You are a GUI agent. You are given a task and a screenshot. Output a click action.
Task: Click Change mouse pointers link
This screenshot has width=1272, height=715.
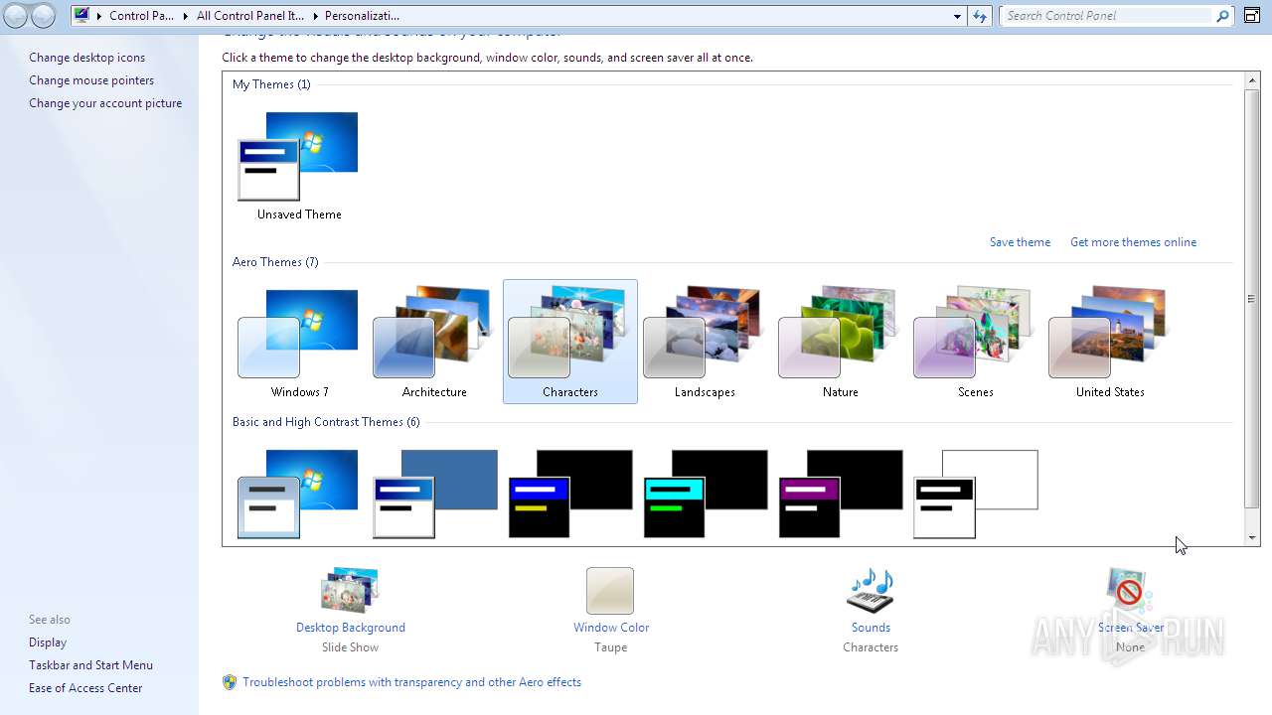91,80
